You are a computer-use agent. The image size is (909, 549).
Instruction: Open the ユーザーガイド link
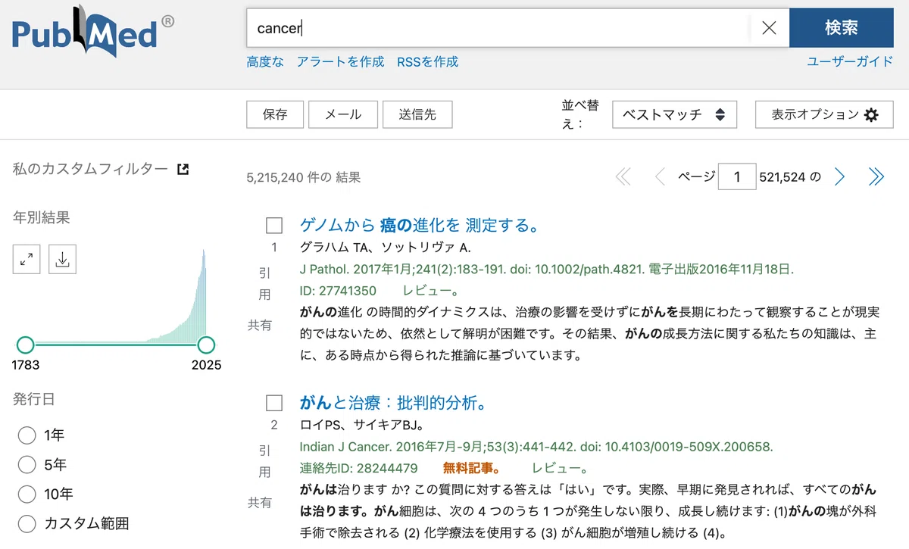tap(850, 62)
